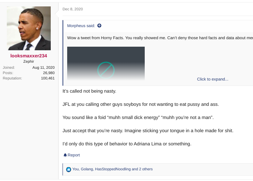The height and width of the screenshot is (181, 253).
Task: Open the looksmaxxer234 username profile link
Action: [29, 56]
